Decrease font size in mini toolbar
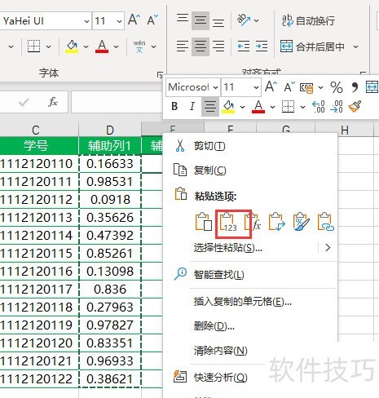379x398 pixels. coord(289,86)
